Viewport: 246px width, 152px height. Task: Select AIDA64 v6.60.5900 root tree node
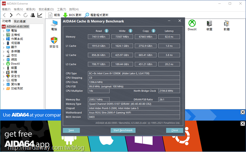(x=15, y=26)
